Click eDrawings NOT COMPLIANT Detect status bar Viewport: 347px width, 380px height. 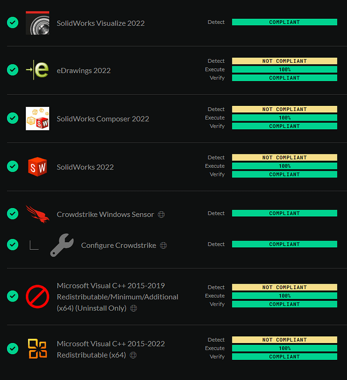tap(284, 61)
